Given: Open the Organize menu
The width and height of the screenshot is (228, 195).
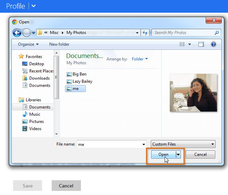Looking at the screenshot, I should point(28,44).
